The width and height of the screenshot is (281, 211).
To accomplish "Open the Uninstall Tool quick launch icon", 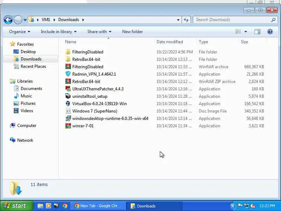I will (57, 206).
